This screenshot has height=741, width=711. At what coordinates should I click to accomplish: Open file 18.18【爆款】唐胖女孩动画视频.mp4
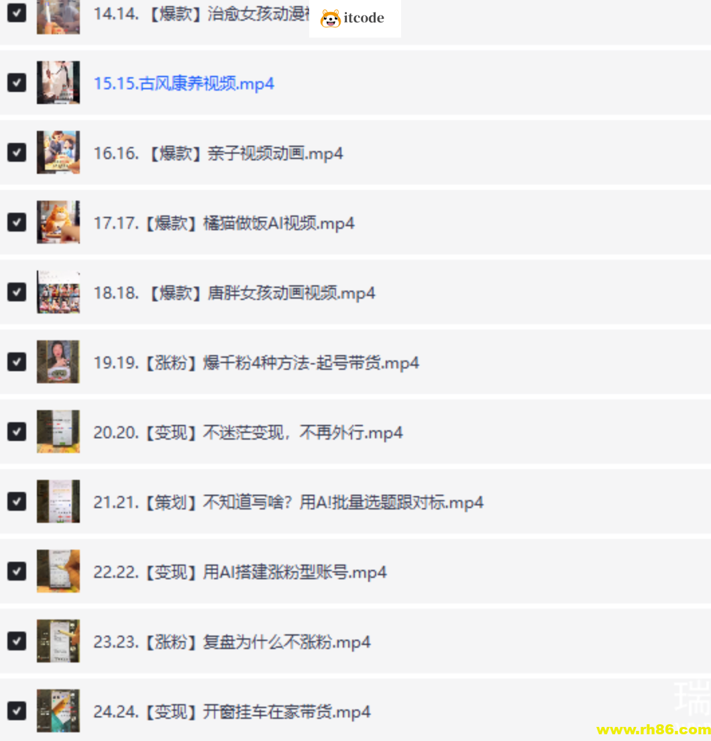point(234,293)
